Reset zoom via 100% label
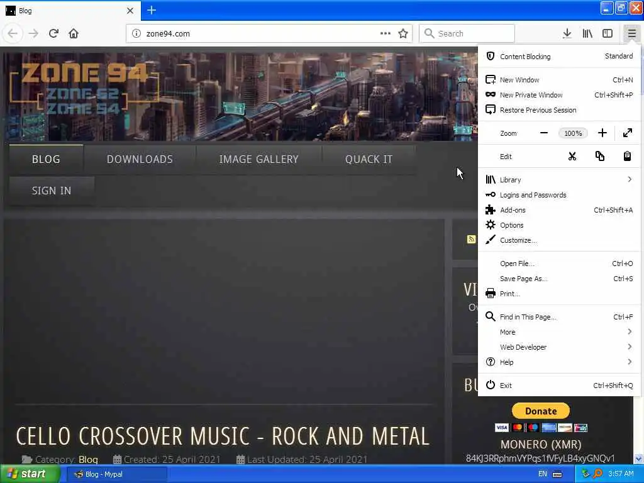 point(573,133)
